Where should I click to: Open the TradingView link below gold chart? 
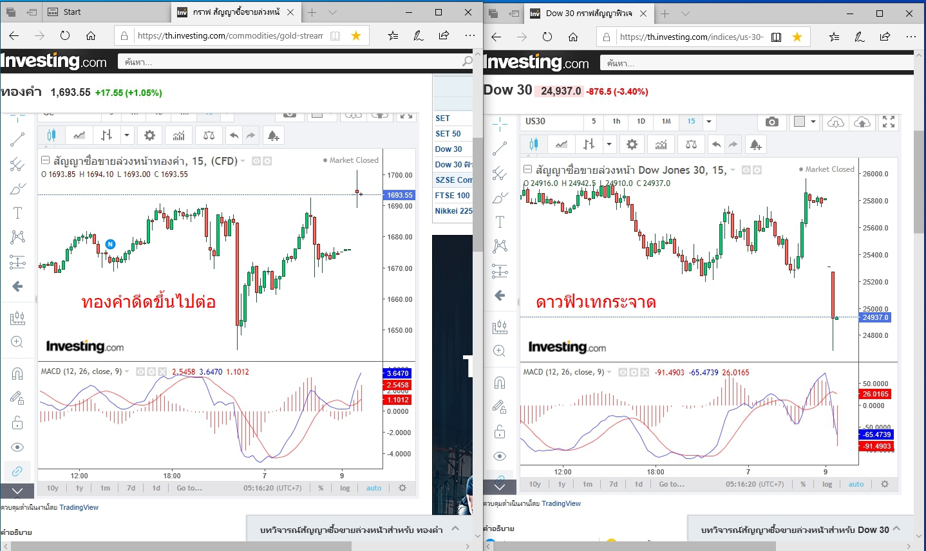click(x=79, y=507)
